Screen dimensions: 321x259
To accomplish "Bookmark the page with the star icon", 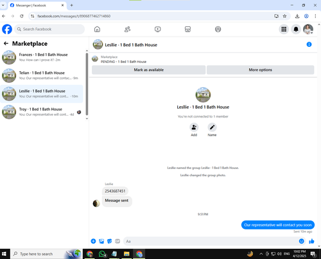I will [284, 16].
